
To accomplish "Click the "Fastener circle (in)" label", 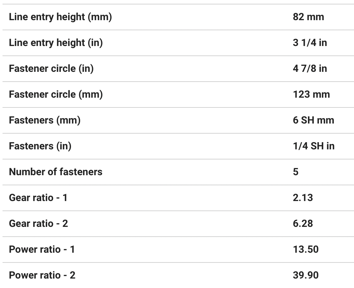I will (51, 69).
